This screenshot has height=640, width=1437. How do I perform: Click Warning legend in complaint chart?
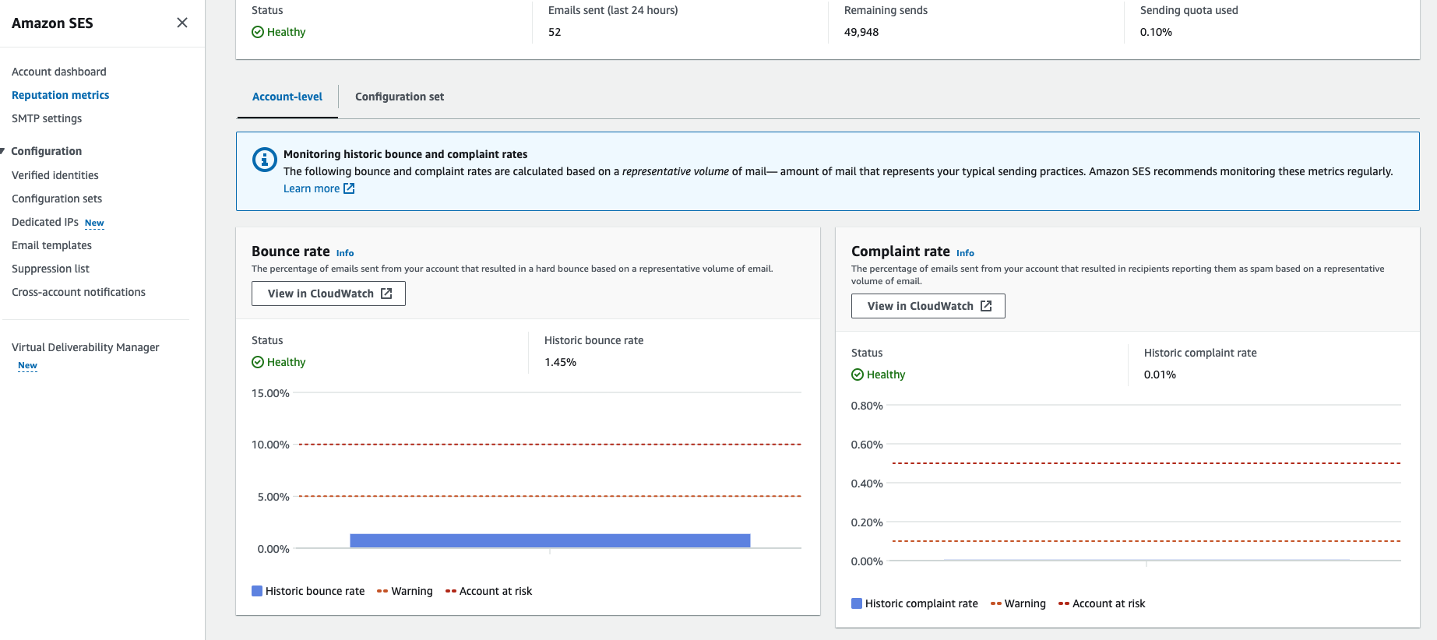point(1018,603)
